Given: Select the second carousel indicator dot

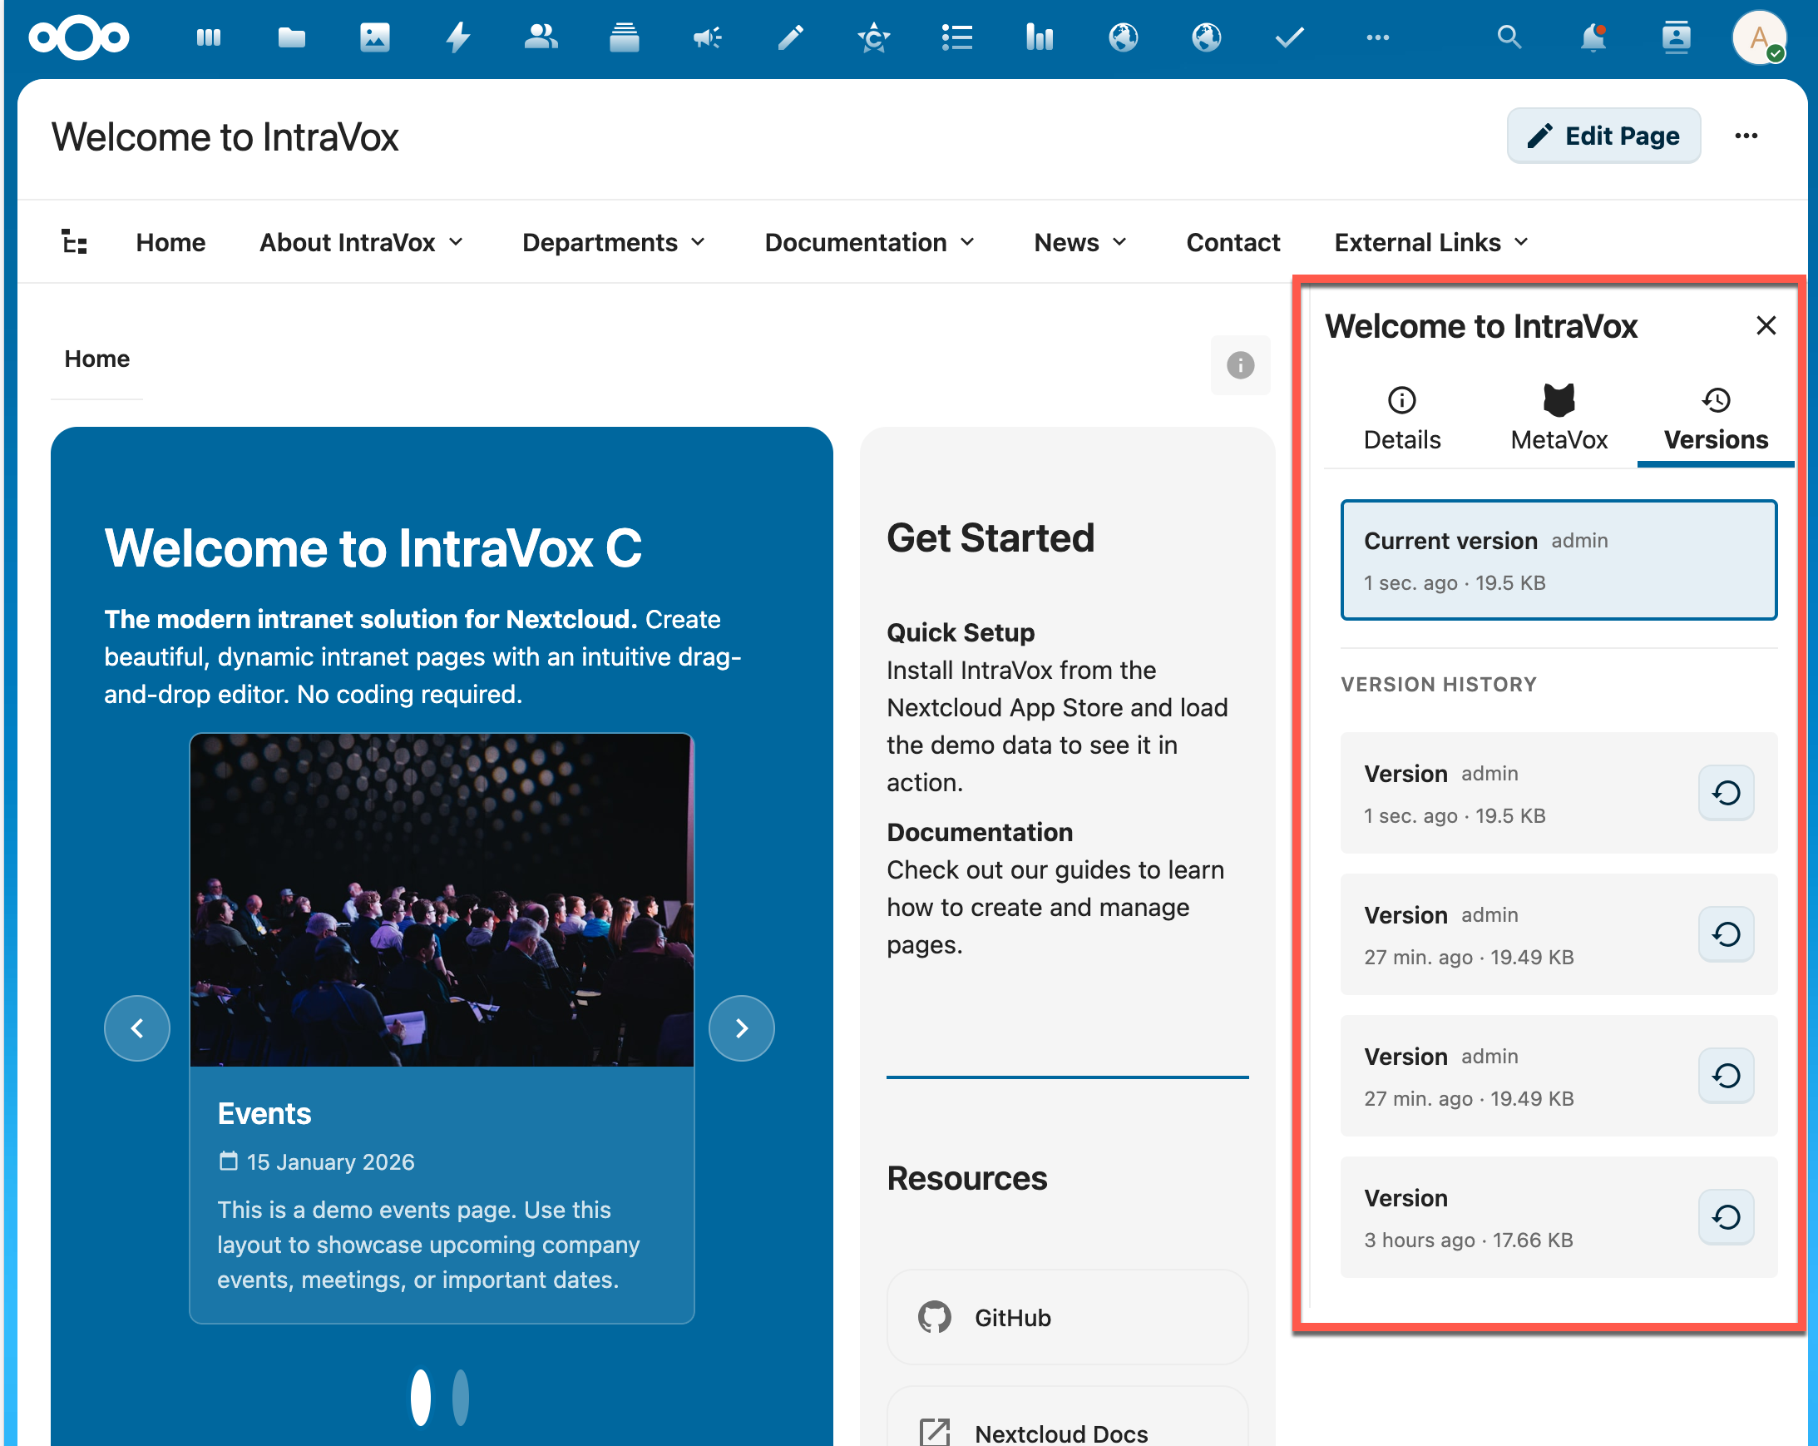Looking at the screenshot, I should tap(461, 1397).
